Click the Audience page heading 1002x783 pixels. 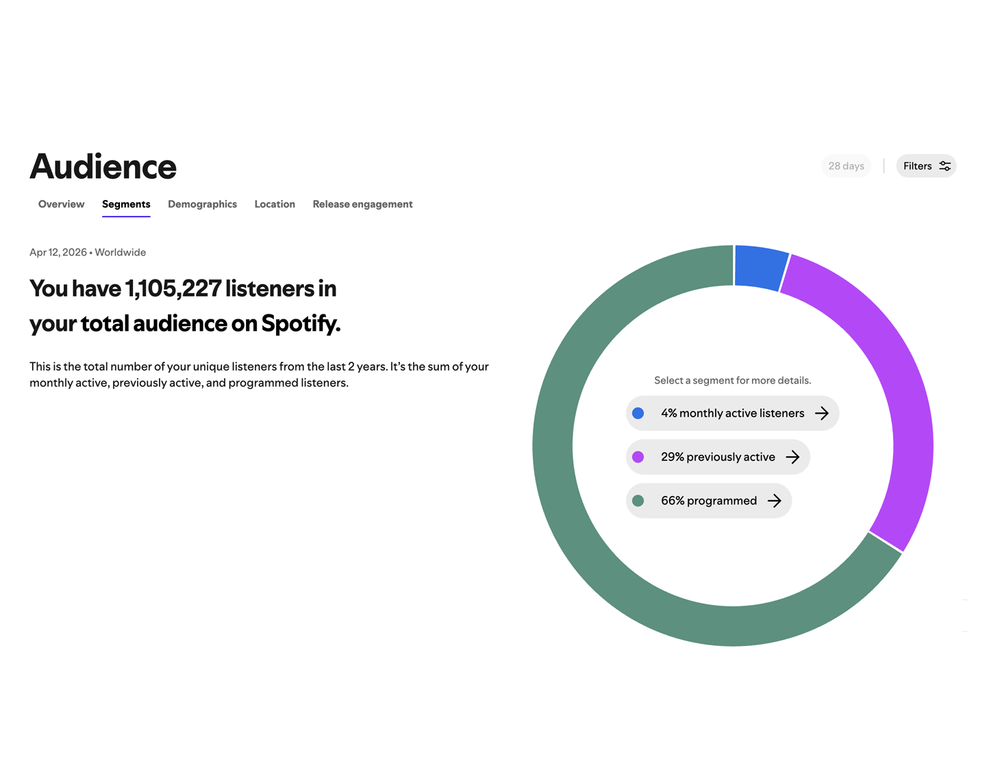point(103,166)
